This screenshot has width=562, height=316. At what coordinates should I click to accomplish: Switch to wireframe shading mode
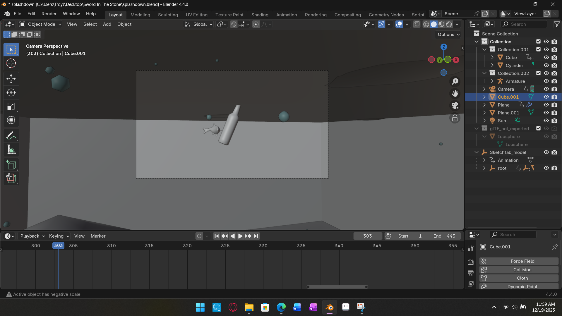[426, 24]
